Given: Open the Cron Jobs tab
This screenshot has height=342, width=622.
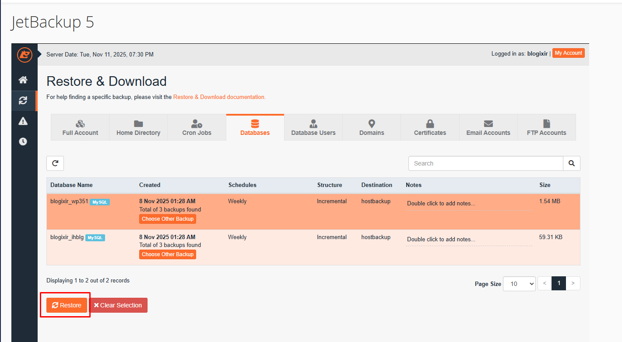Looking at the screenshot, I should click(x=197, y=127).
